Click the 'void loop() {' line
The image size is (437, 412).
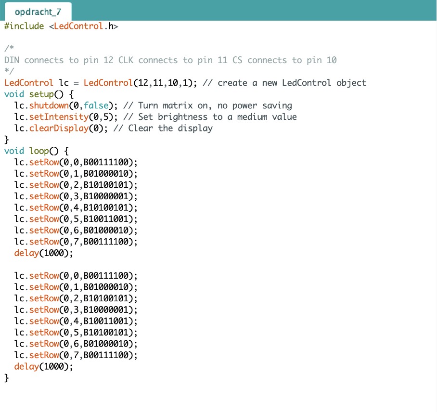click(36, 151)
